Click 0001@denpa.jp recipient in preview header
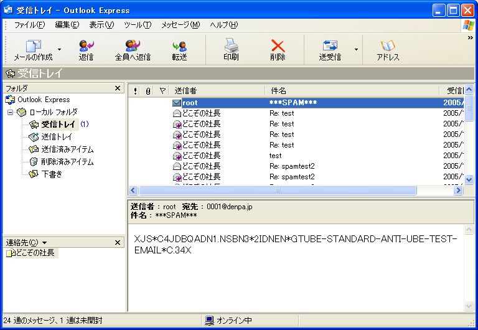478x330 pixels. [x=229, y=207]
